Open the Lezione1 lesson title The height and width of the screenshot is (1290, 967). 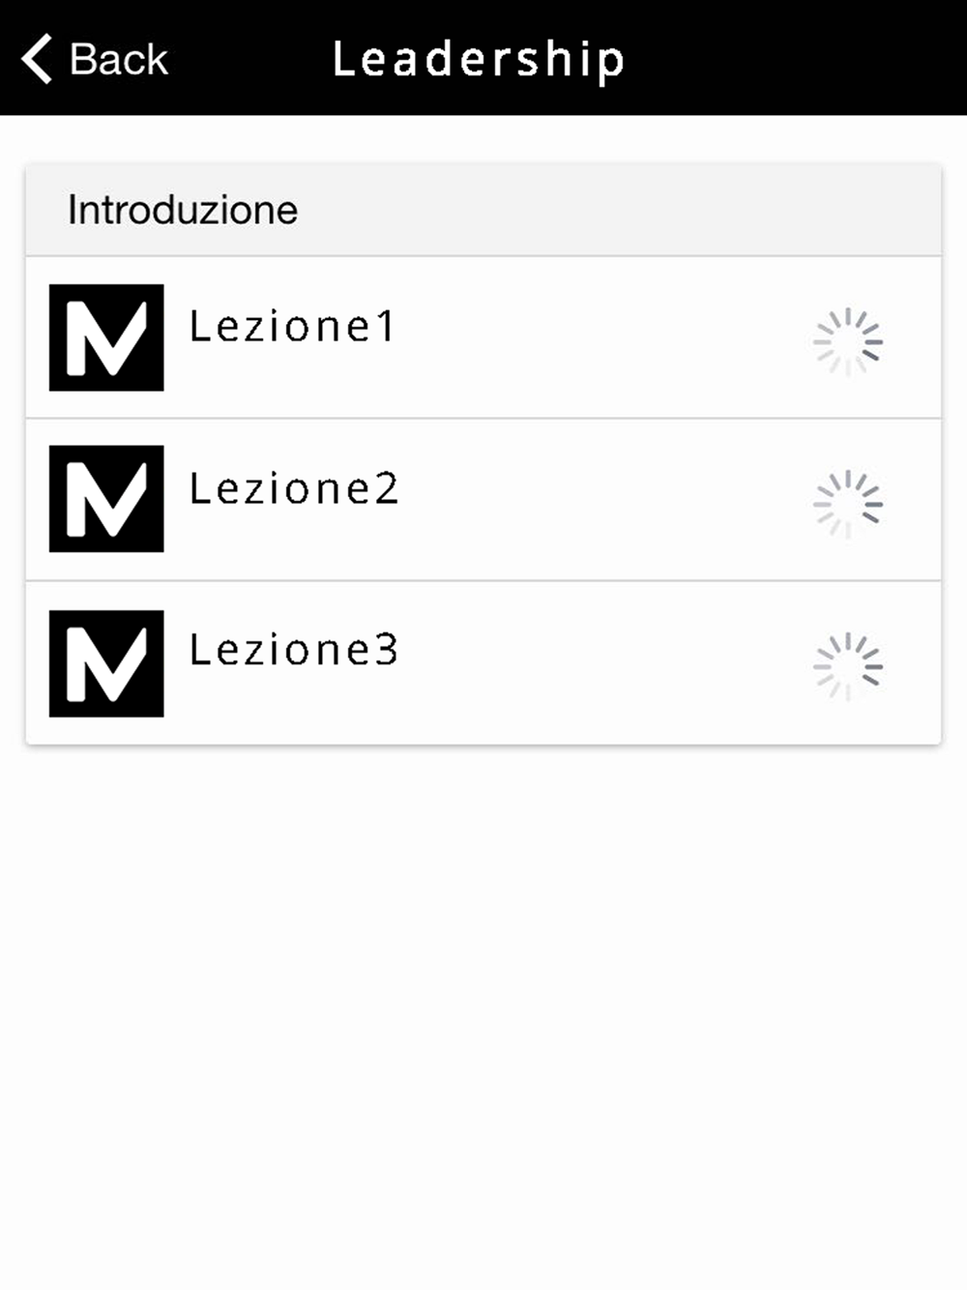click(x=292, y=327)
